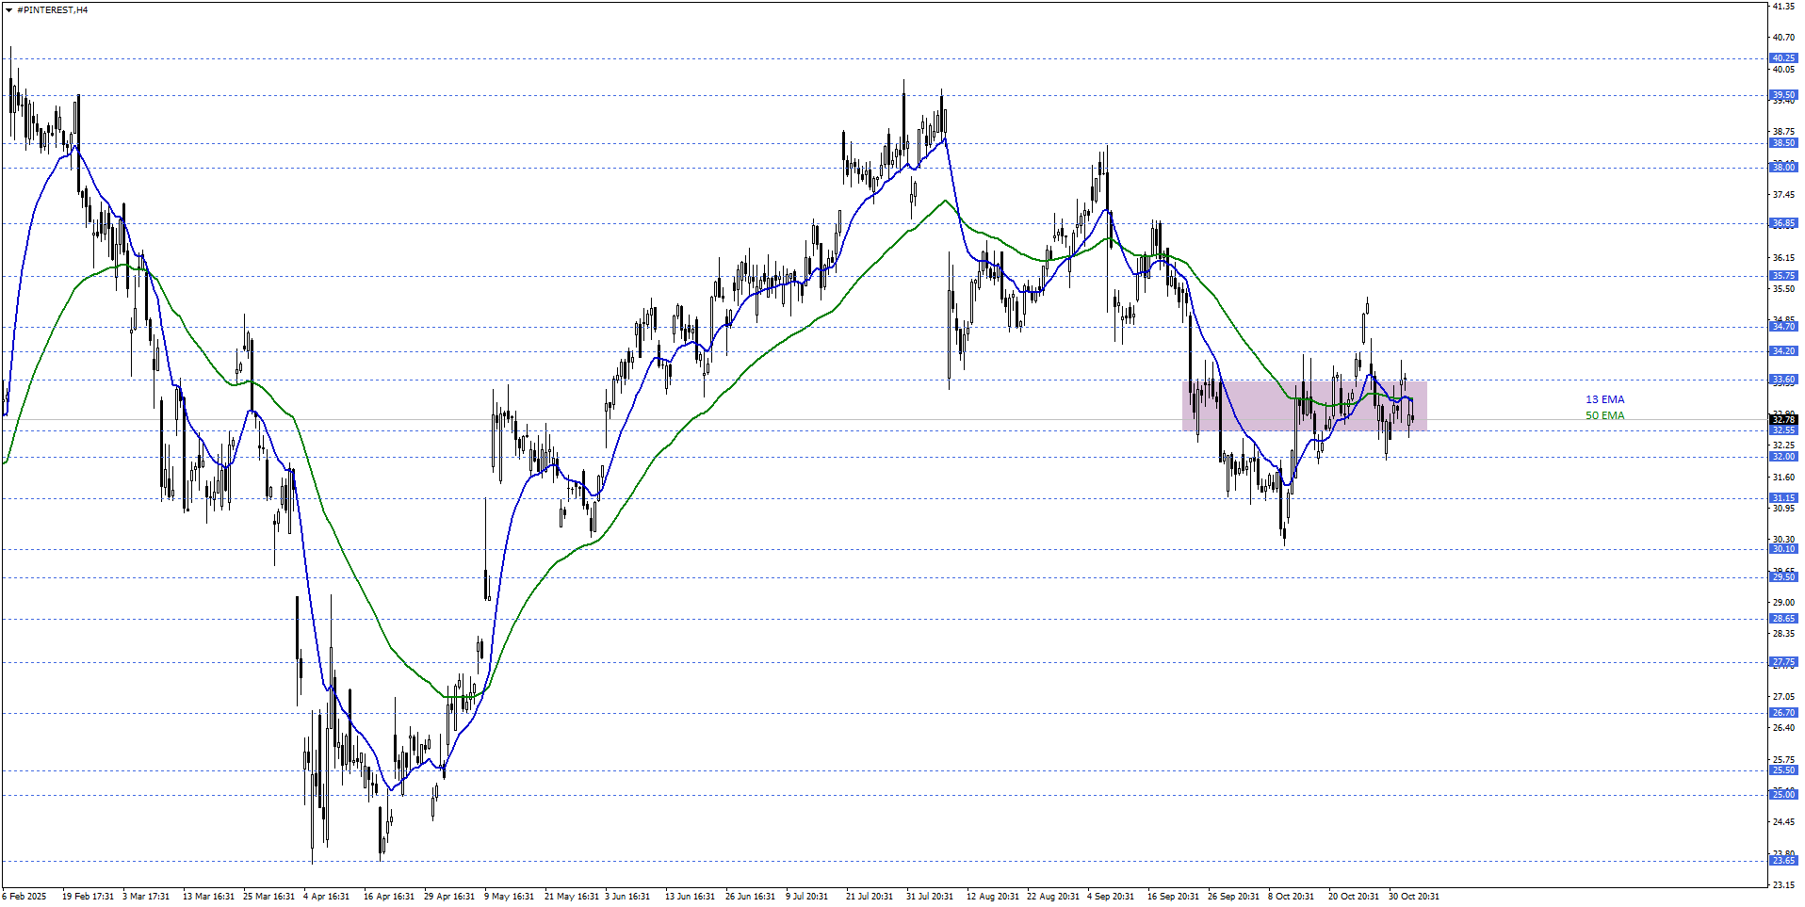Click the green 50 EMA text label
Viewport: 1805px width, 907px height.
(1604, 415)
